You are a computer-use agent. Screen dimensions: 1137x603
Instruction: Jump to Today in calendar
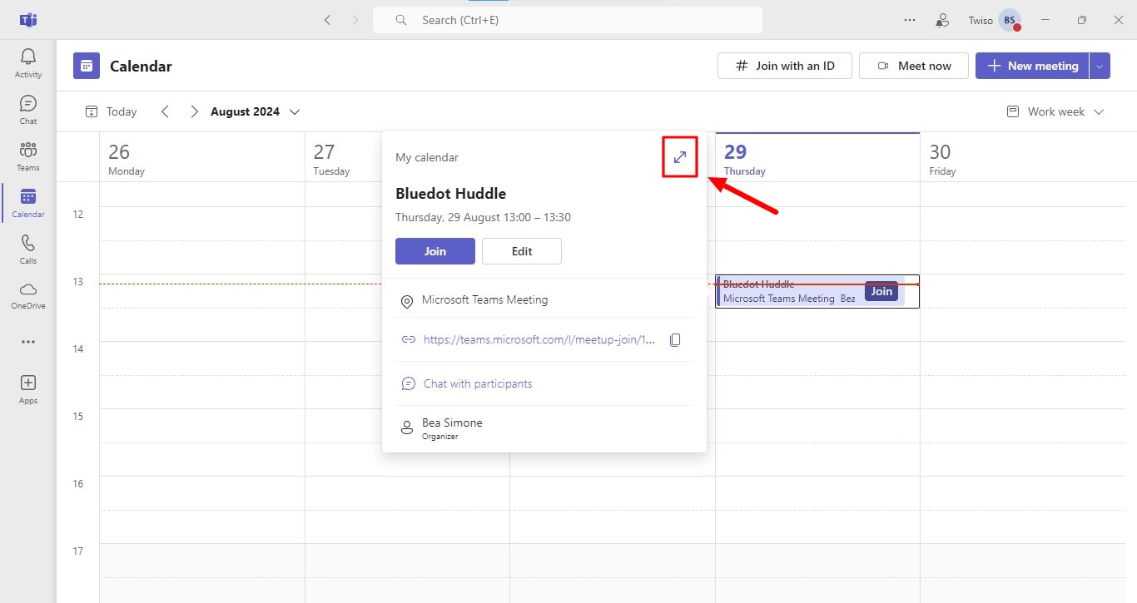[x=112, y=111]
